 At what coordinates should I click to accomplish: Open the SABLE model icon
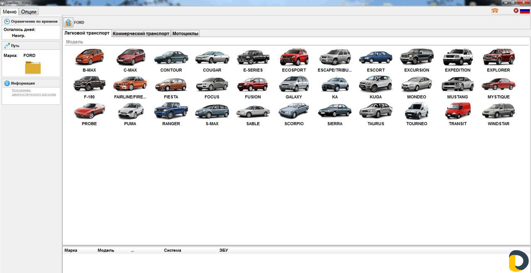(x=253, y=111)
